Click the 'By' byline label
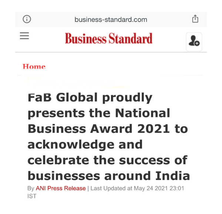 pyautogui.click(x=31, y=189)
